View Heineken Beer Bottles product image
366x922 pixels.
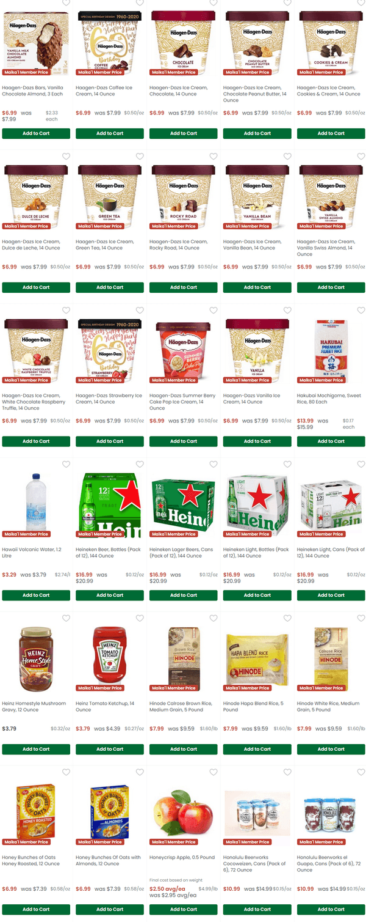coord(110,500)
